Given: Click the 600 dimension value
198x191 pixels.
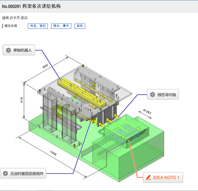Looking at the screenshot, I should [x=45, y=66].
